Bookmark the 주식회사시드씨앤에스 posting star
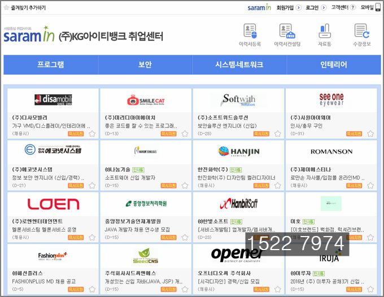 [x=185, y=290]
